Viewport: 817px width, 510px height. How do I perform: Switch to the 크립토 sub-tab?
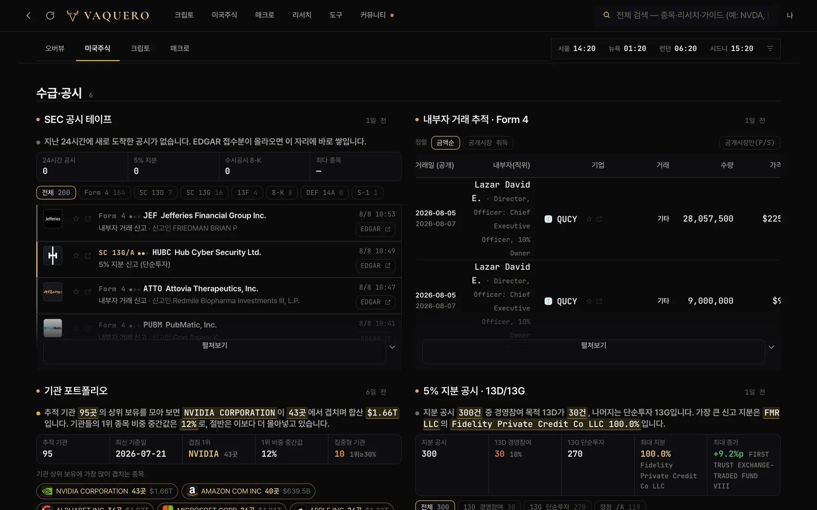140,49
